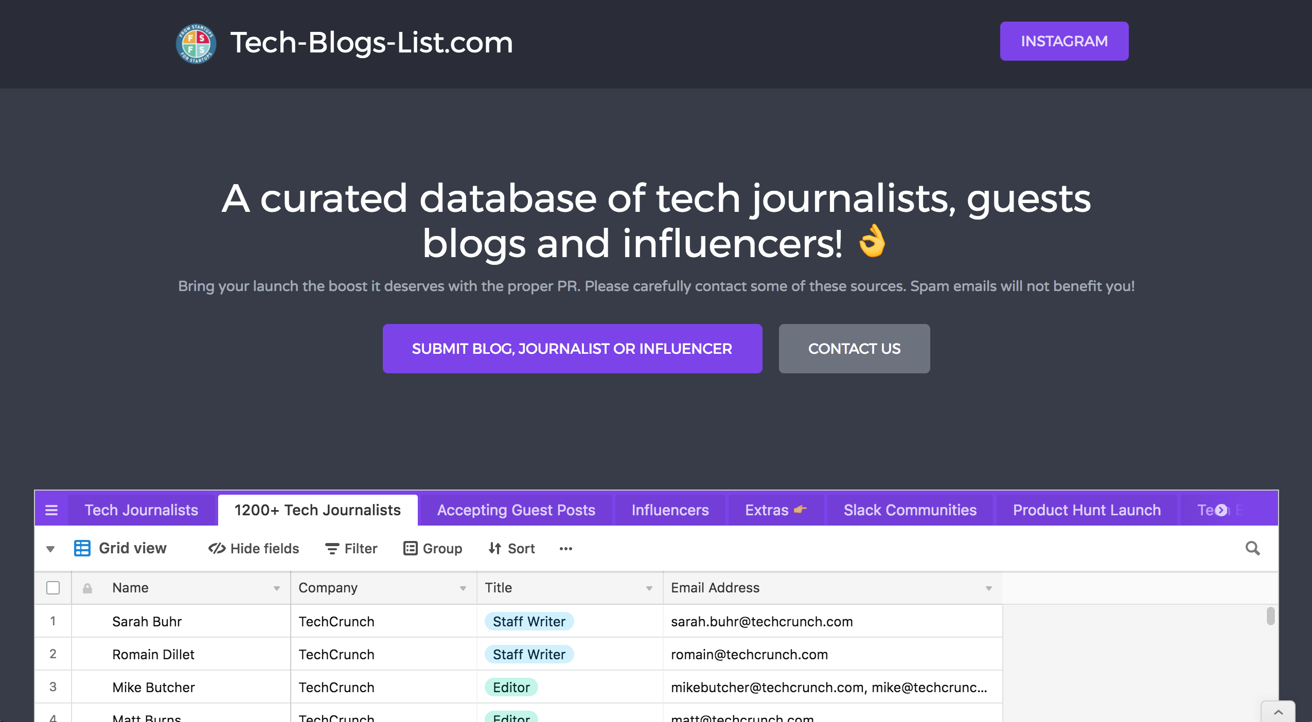Click the search magnifier icon
This screenshot has height=722, width=1312.
[1252, 548]
